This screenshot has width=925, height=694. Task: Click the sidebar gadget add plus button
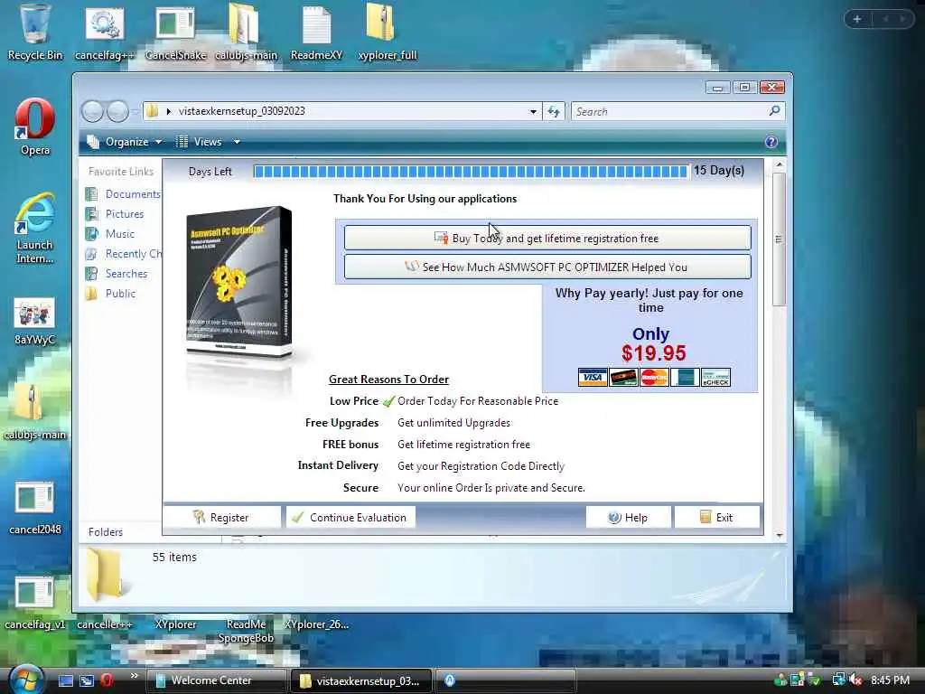point(856,19)
